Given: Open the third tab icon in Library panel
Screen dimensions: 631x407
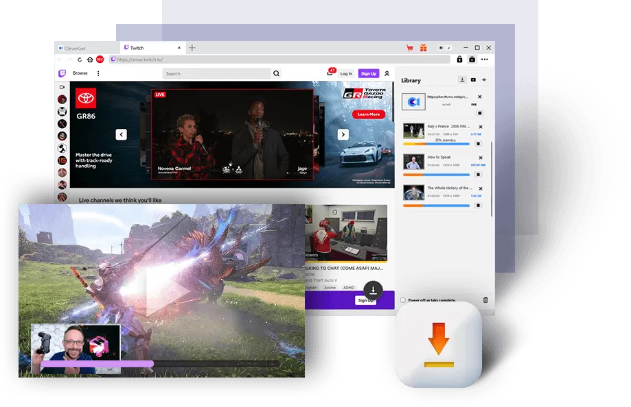Looking at the screenshot, I should [484, 80].
